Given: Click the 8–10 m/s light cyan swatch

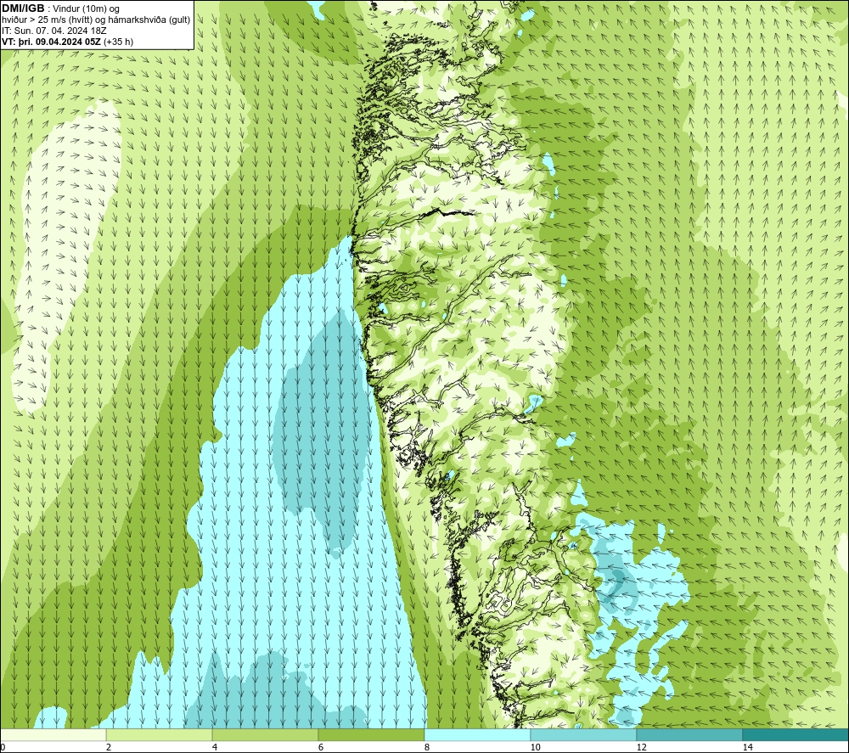Looking at the screenshot, I should [x=477, y=734].
